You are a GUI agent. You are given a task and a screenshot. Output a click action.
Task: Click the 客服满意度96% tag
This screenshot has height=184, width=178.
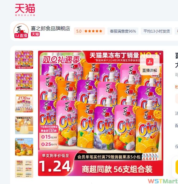[x=123, y=31]
